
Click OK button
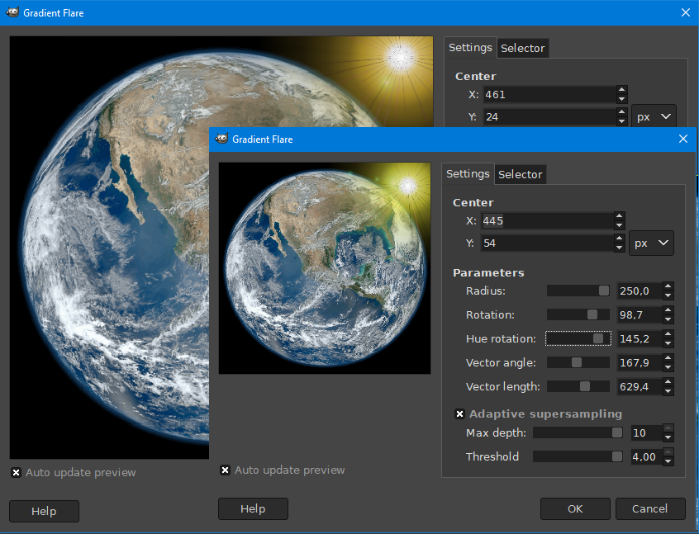575,508
